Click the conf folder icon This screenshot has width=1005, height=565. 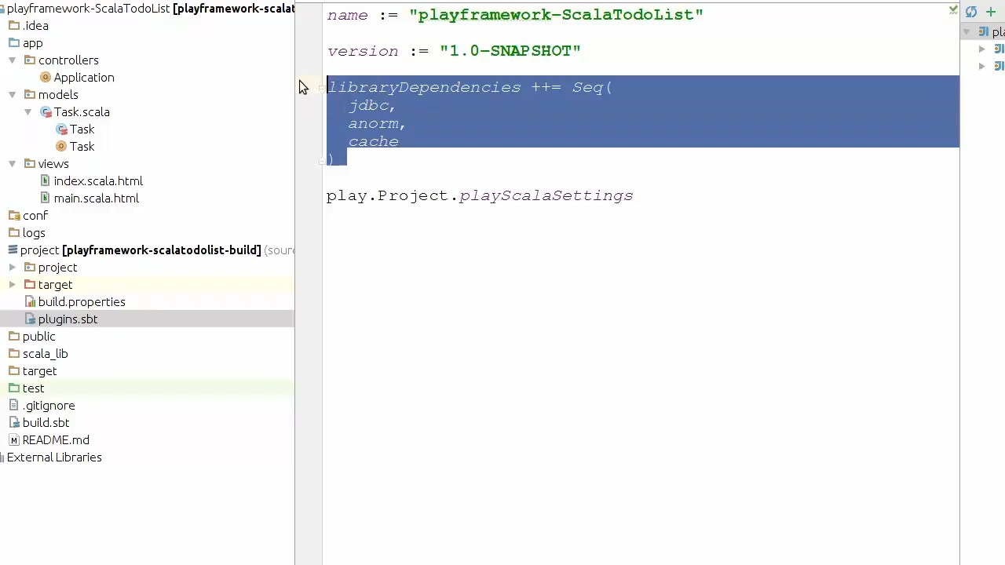click(x=14, y=216)
